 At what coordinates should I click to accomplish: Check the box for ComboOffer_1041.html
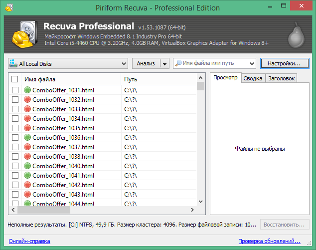coord(15,175)
